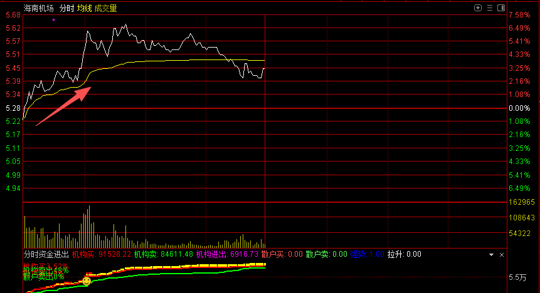Click the 5.28 baseline price axis label

[x=13, y=108]
